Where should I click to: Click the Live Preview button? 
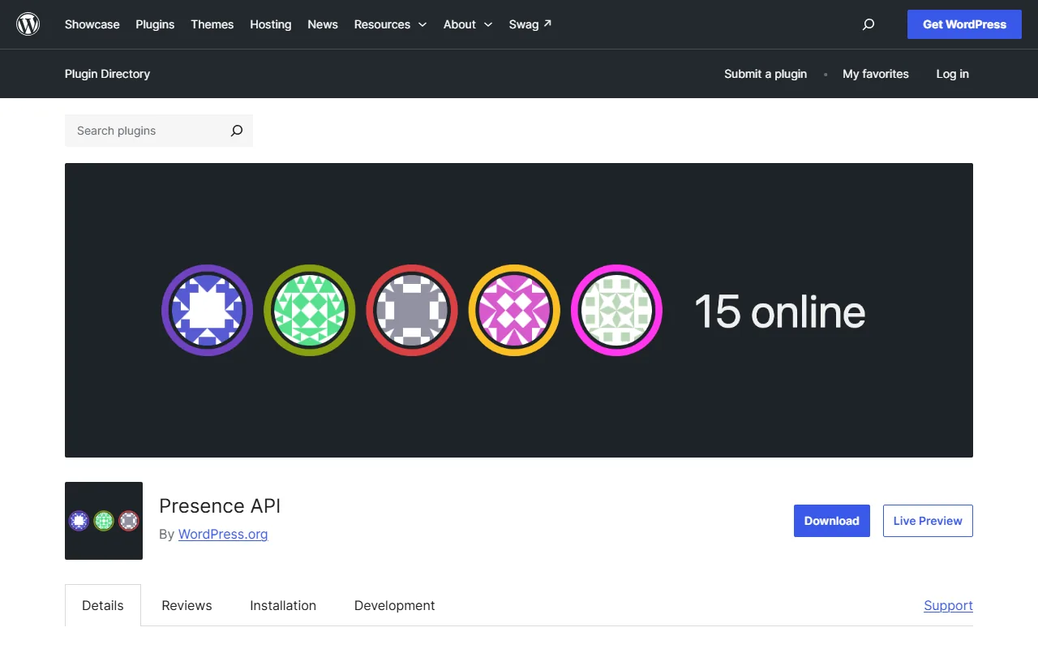point(928,521)
